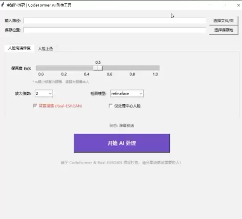Click the purple Start AI processing button

click(x=122, y=143)
